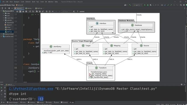Open the Navigate menu
This screenshot has height=105, width=187.
pos(17,2)
